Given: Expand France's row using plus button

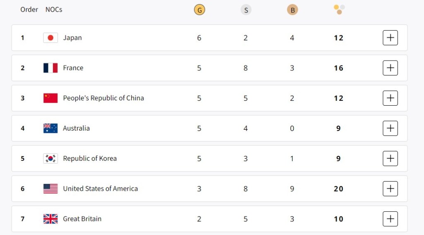Looking at the screenshot, I should point(390,68).
